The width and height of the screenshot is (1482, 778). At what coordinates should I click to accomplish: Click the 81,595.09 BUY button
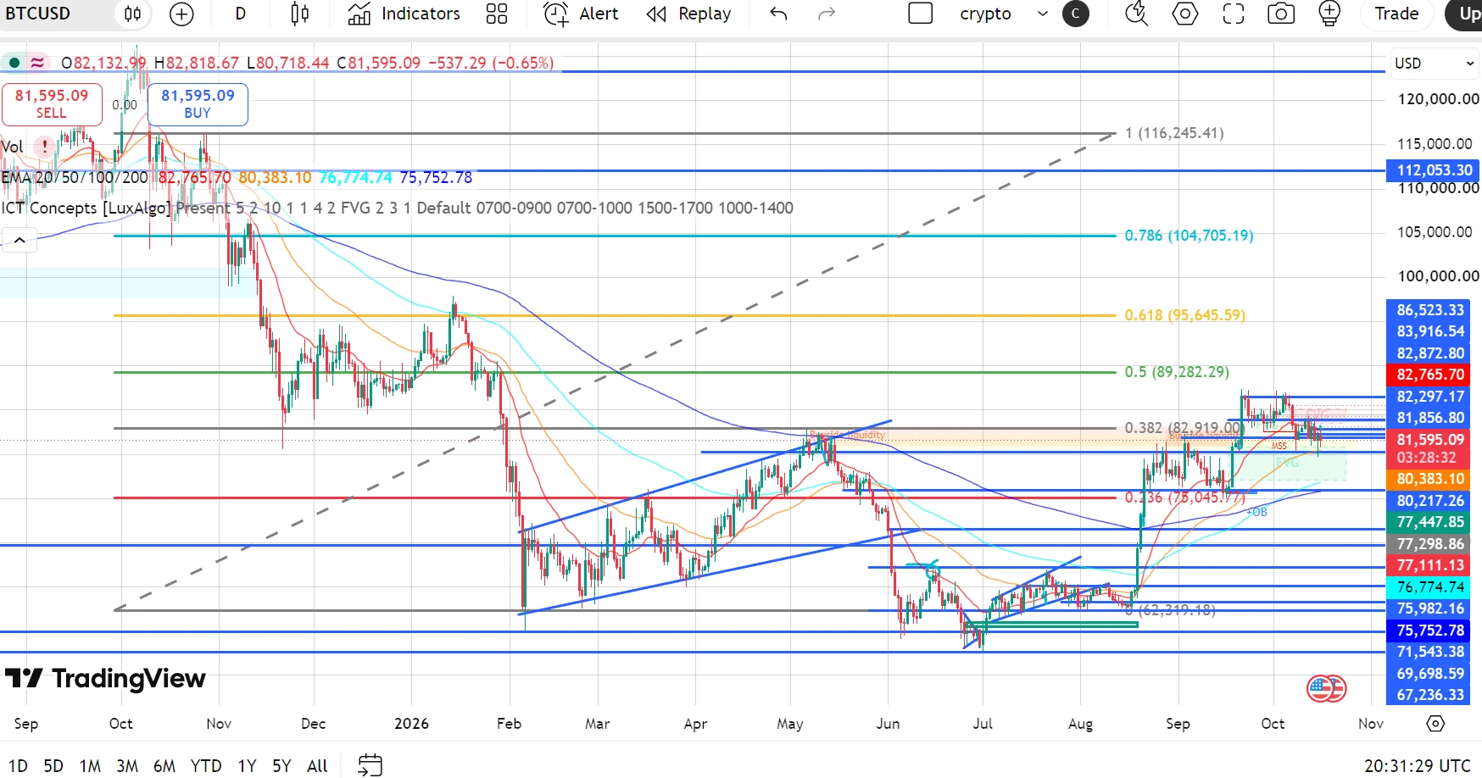click(x=198, y=104)
